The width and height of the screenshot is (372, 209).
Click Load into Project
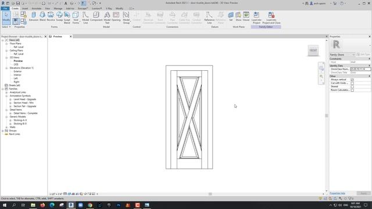click(256, 17)
